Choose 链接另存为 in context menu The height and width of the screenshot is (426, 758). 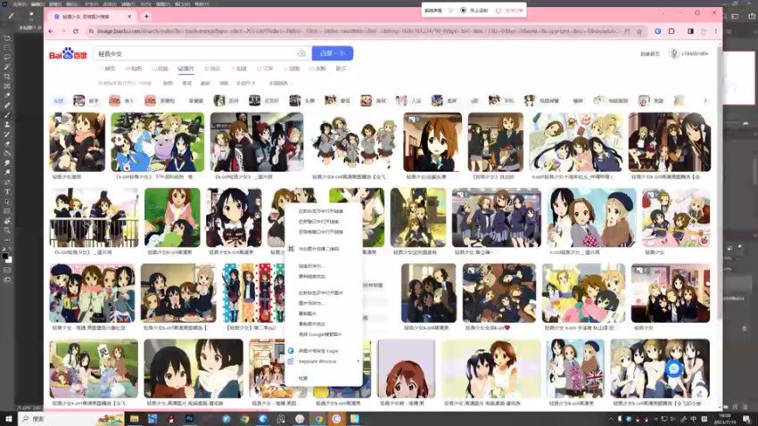tap(324, 266)
